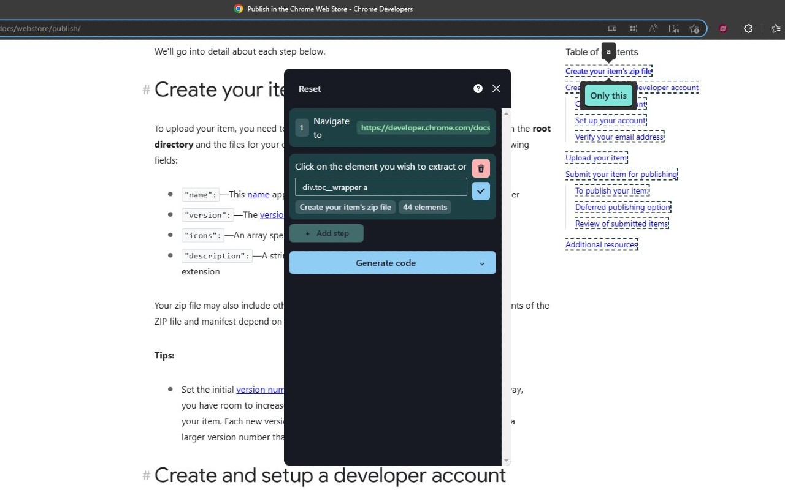Open 'Create your item's zip file' TOC link

608,71
